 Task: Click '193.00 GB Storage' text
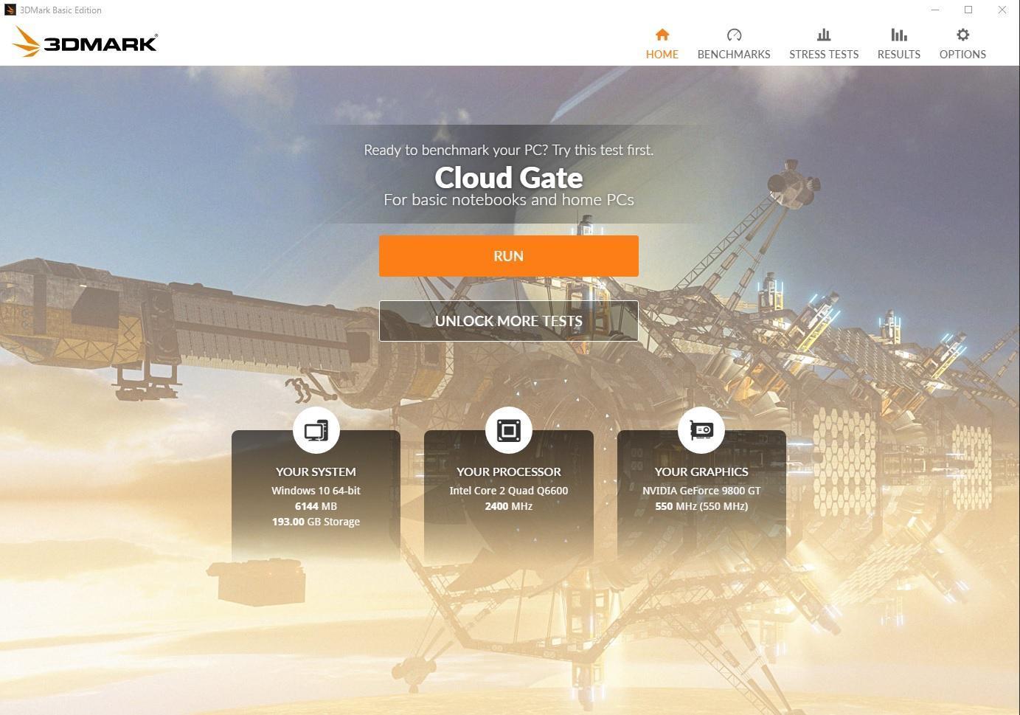point(316,522)
